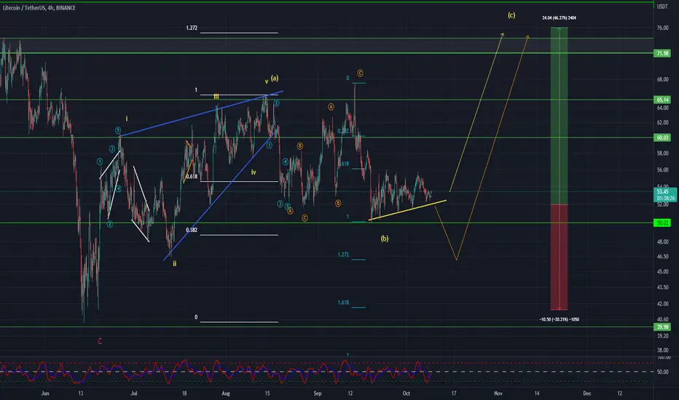Click the current price label 53.45
Viewport: 679px width, 400px height.
click(662, 191)
